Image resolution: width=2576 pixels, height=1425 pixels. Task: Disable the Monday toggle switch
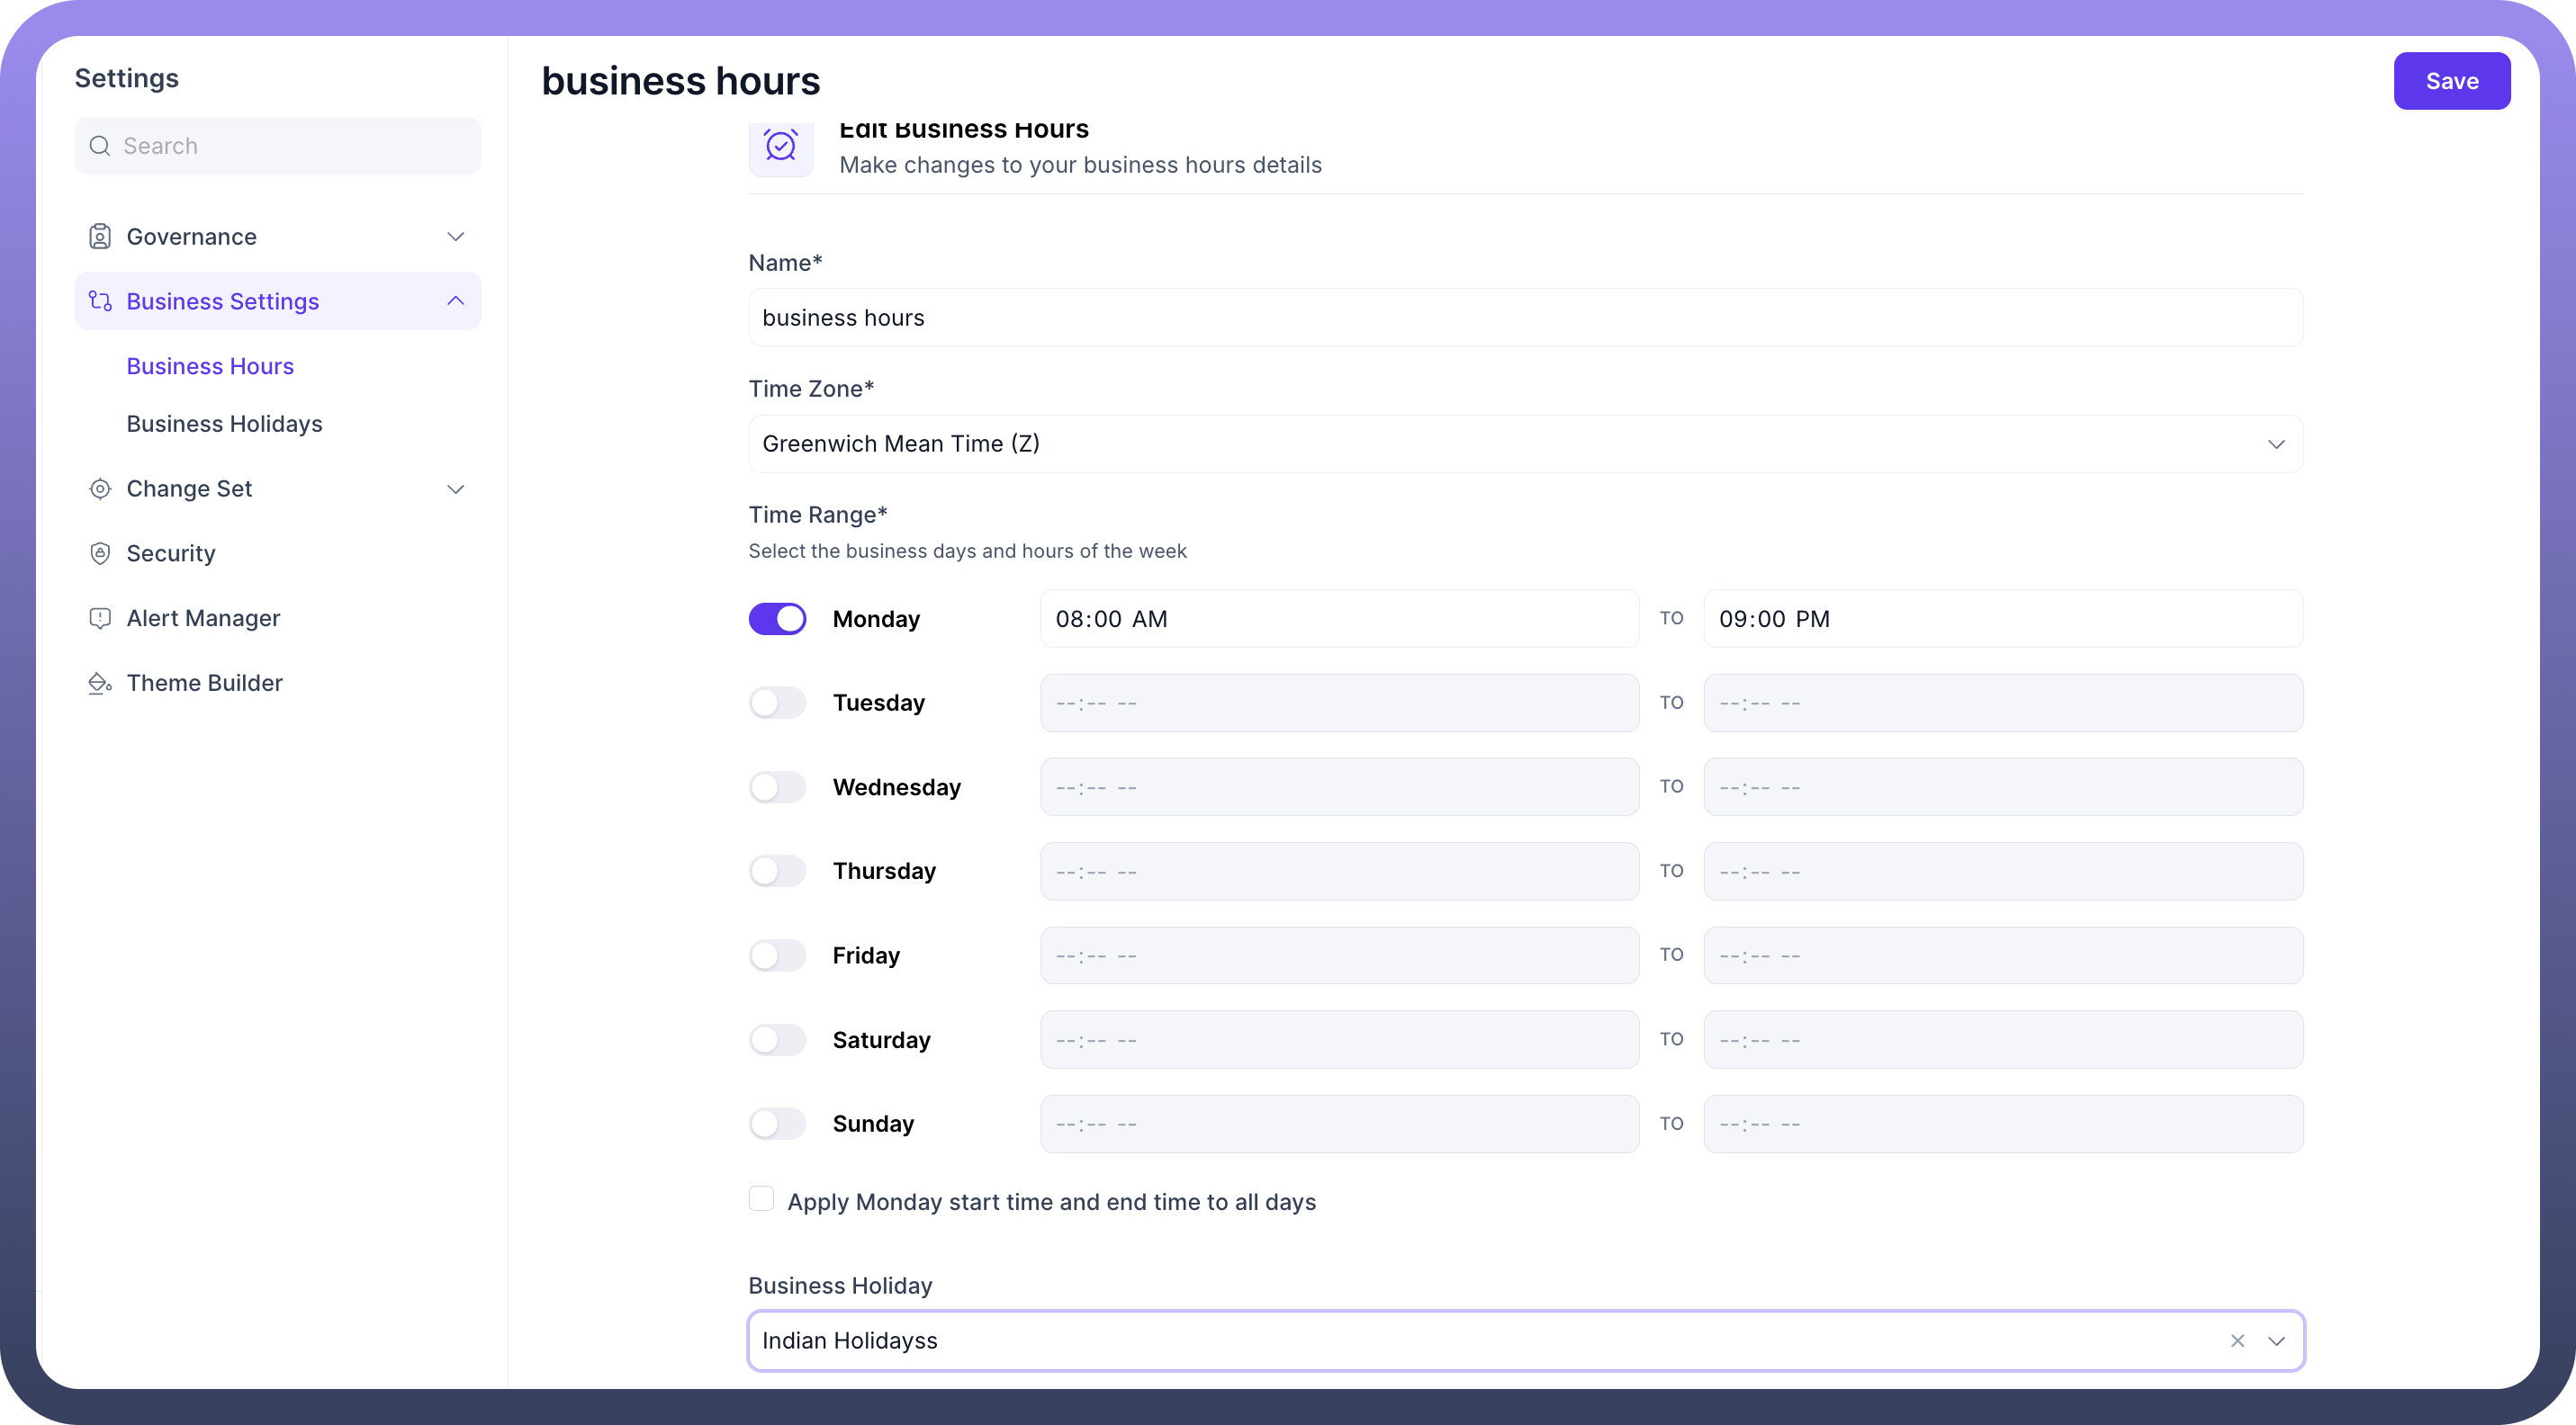pos(777,619)
